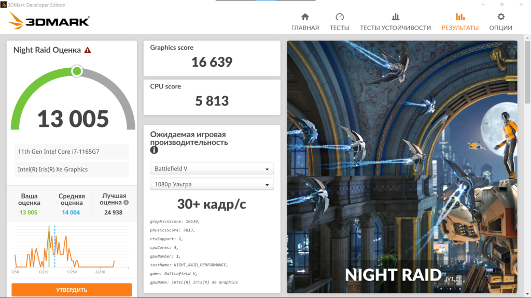Click the CPU score label
Image resolution: width=531 pixels, height=298 pixels.
(165, 86)
